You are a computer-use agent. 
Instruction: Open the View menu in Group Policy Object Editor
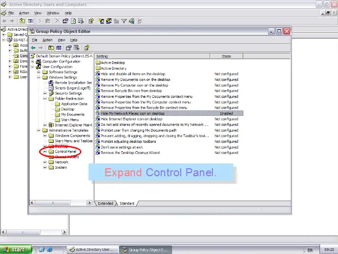click(61, 40)
